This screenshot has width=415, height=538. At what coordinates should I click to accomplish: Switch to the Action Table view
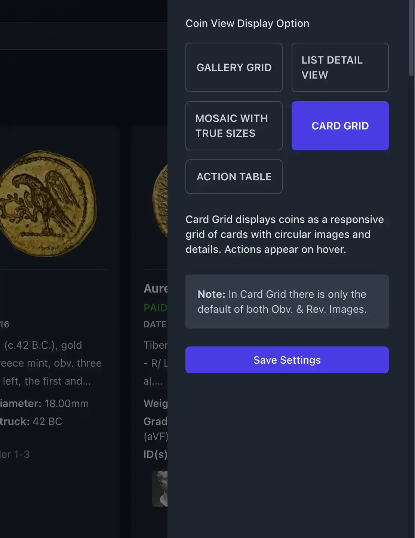(234, 177)
